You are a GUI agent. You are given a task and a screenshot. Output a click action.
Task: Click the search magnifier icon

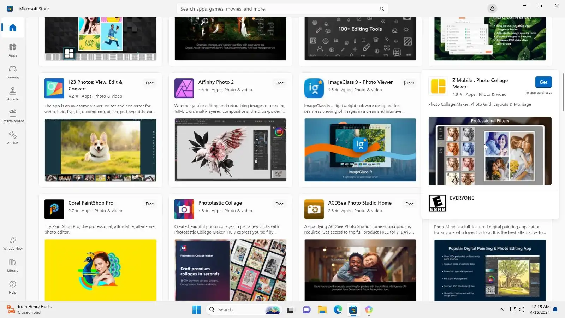[x=382, y=9]
